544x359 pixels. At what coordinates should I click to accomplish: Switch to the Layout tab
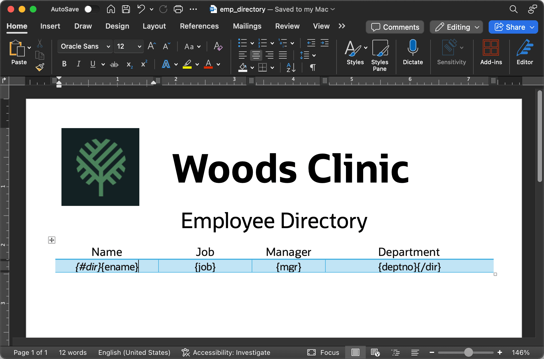tap(154, 26)
